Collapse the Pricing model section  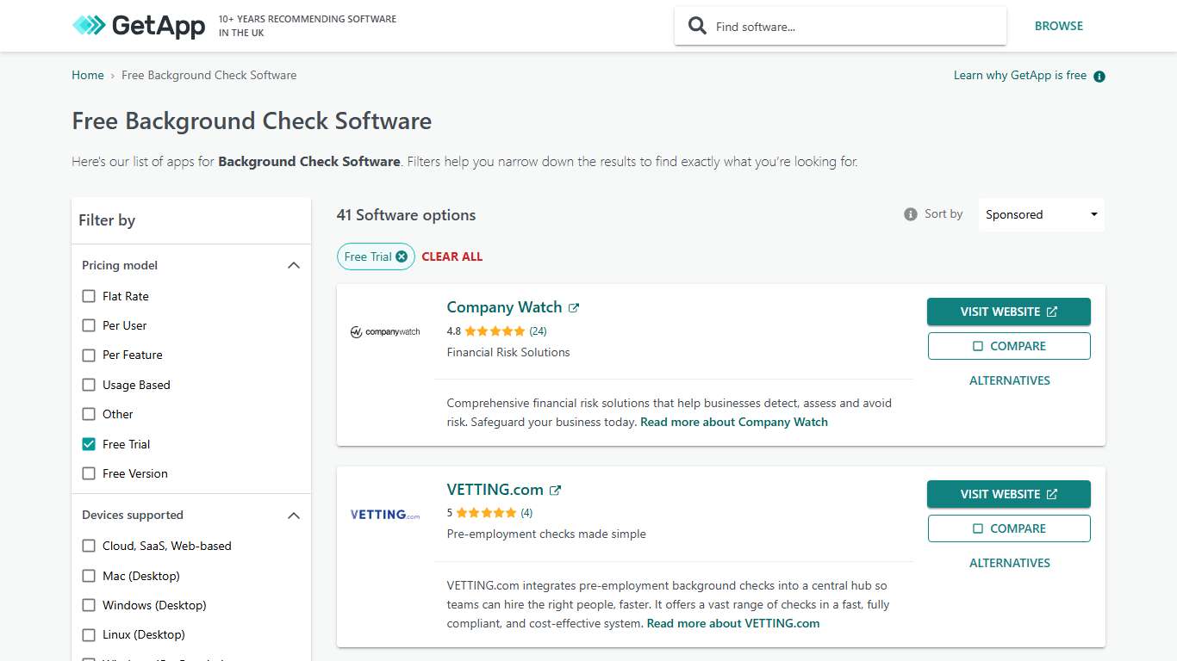[x=294, y=265]
